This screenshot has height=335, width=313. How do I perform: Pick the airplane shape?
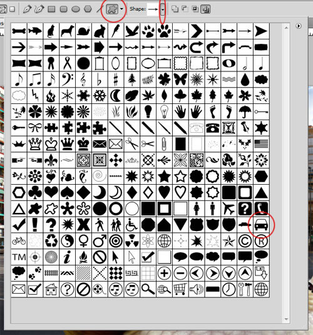click(x=229, y=209)
